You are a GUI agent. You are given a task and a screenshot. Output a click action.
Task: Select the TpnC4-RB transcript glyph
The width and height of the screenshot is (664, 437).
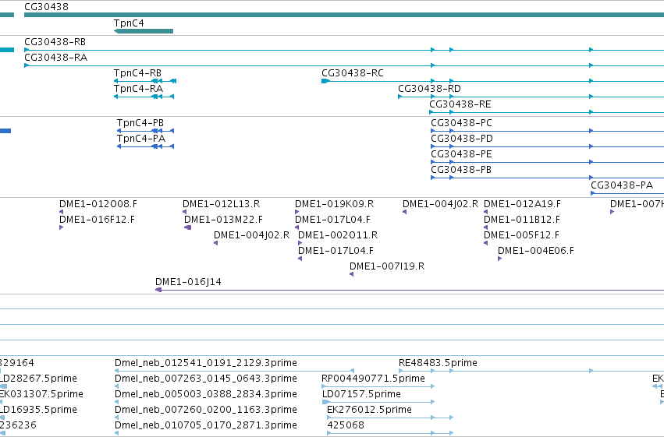coord(145,81)
